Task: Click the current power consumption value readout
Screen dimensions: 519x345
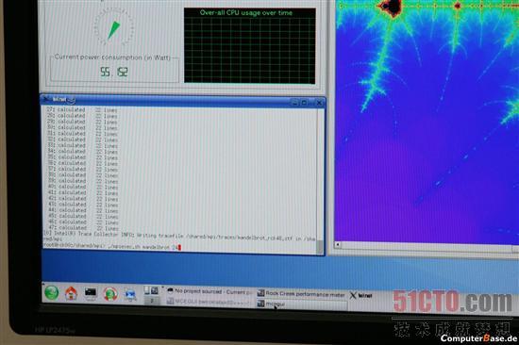Action: pos(114,72)
